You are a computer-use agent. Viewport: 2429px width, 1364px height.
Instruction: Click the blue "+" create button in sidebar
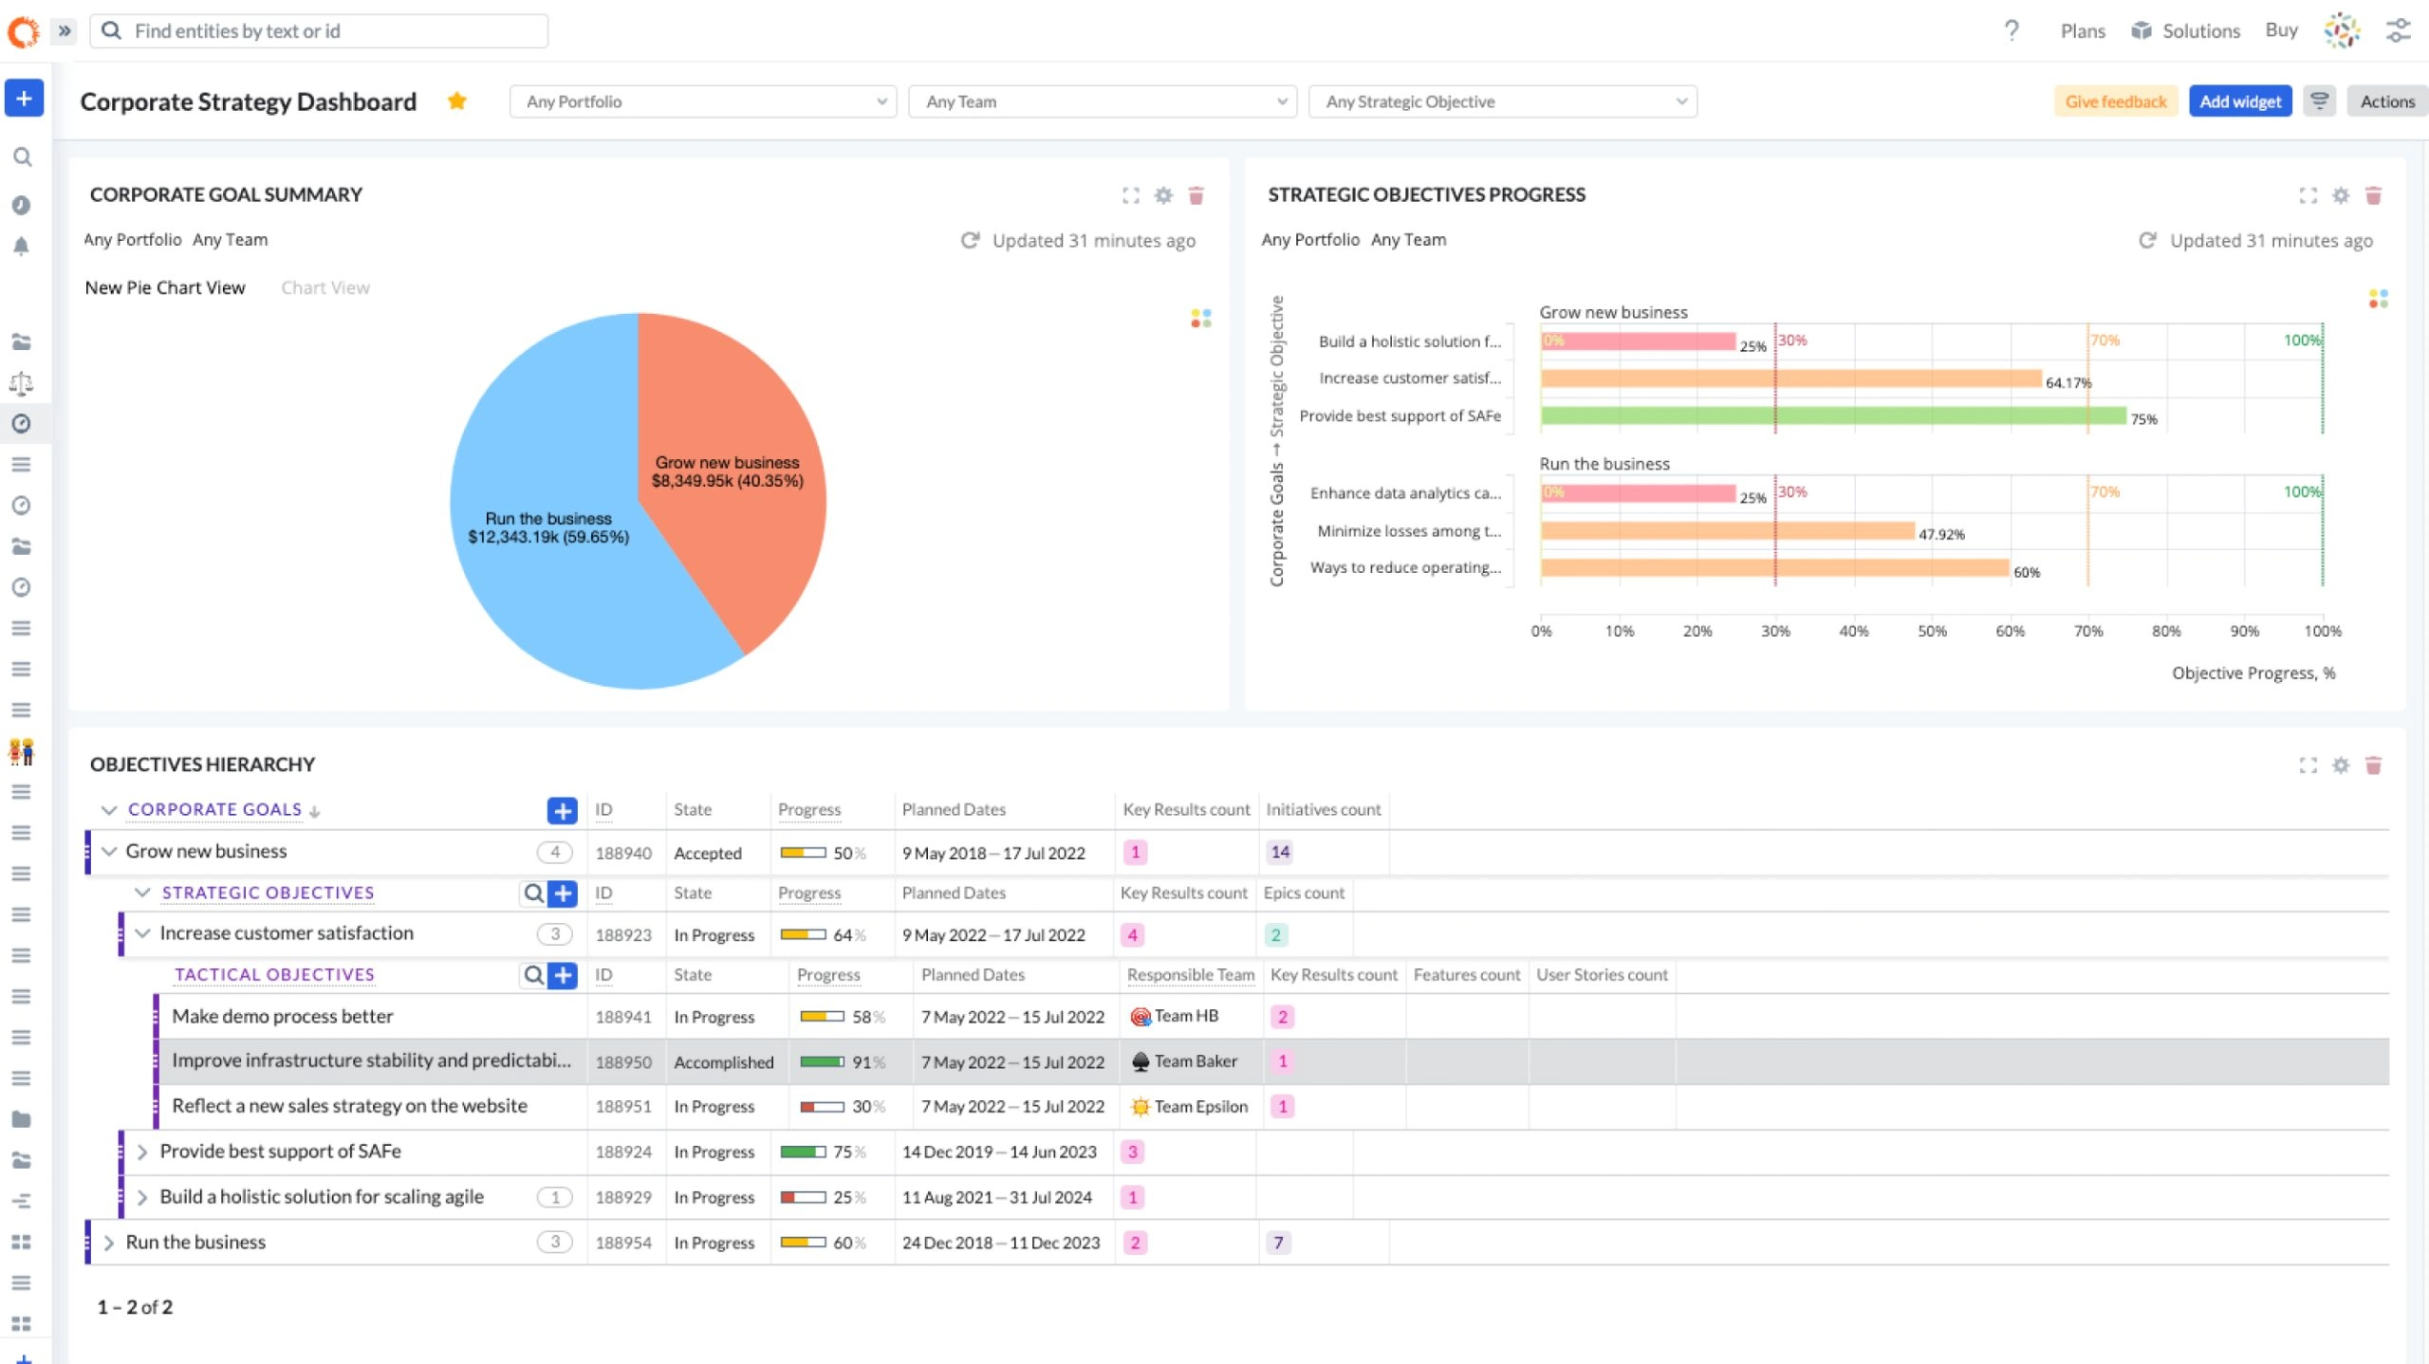(x=24, y=98)
